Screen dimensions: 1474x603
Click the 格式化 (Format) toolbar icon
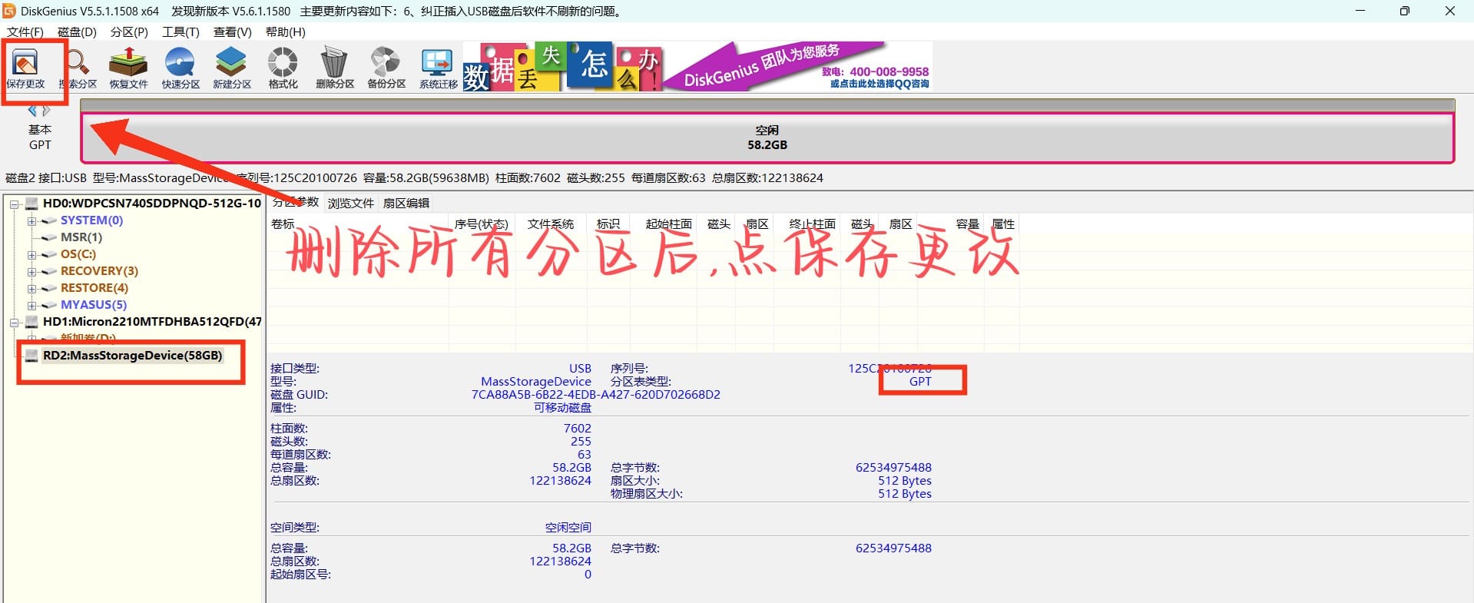[x=283, y=68]
